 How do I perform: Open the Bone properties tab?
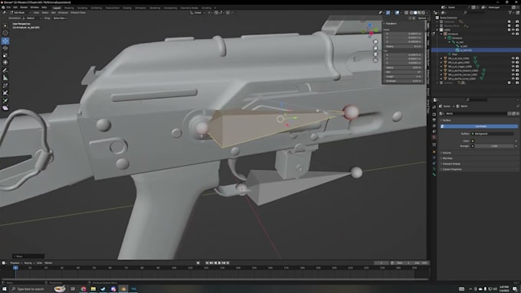point(434,174)
